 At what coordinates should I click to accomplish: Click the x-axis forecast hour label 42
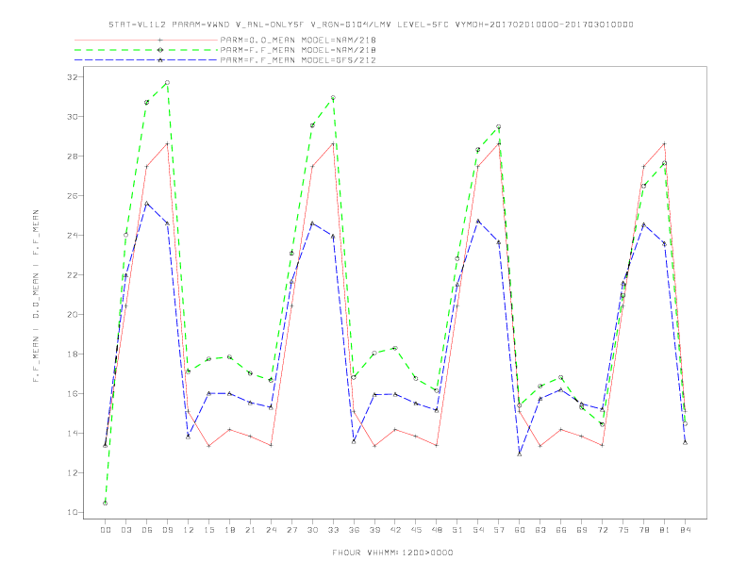(x=395, y=530)
